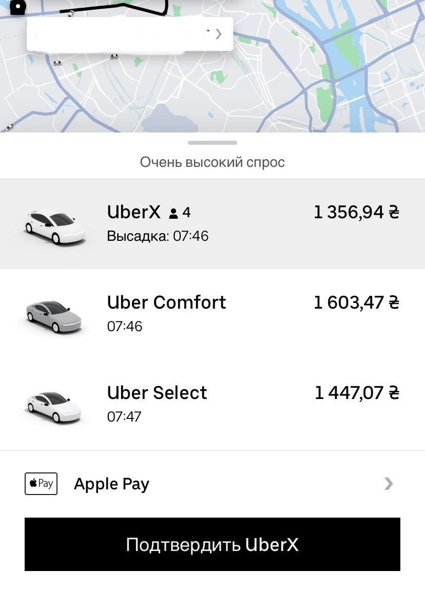Tap the Uber Comfort price 1 603,47 ₴

pyautogui.click(x=356, y=302)
